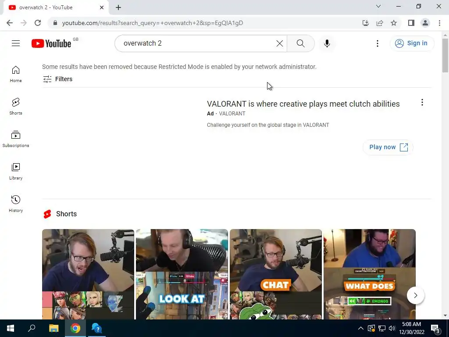Viewport: 449px width, 337px height.
Task: Show hidden system tray icons
Action: pyautogui.click(x=360, y=328)
